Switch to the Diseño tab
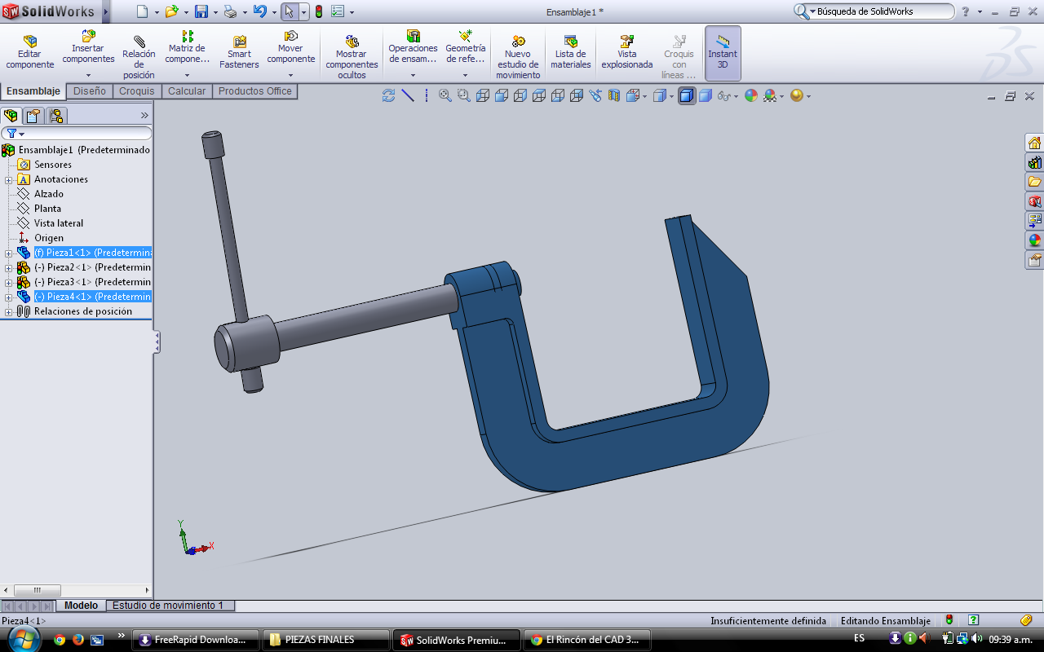The height and width of the screenshot is (652, 1044). coord(90,91)
